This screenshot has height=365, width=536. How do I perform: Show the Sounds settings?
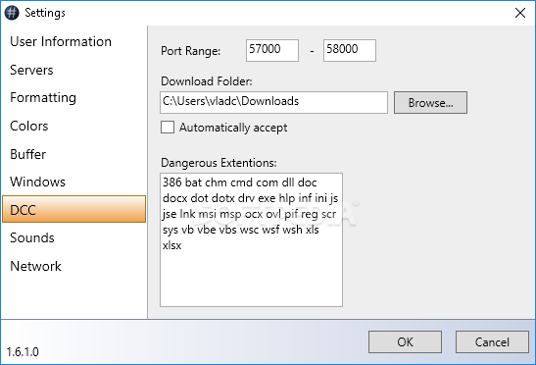click(x=32, y=237)
